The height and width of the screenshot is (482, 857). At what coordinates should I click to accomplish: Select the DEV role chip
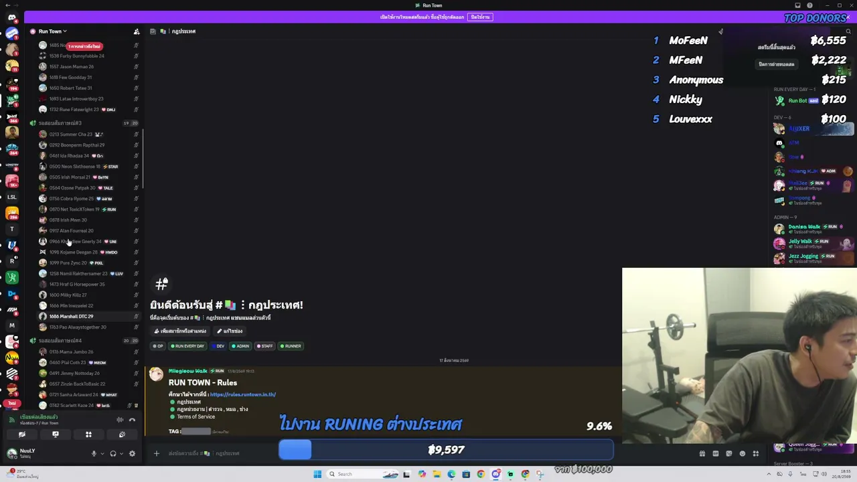click(x=218, y=346)
